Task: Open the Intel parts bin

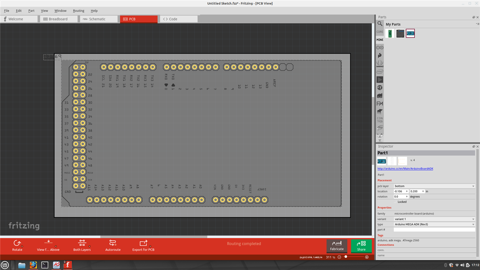Action: (380, 71)
